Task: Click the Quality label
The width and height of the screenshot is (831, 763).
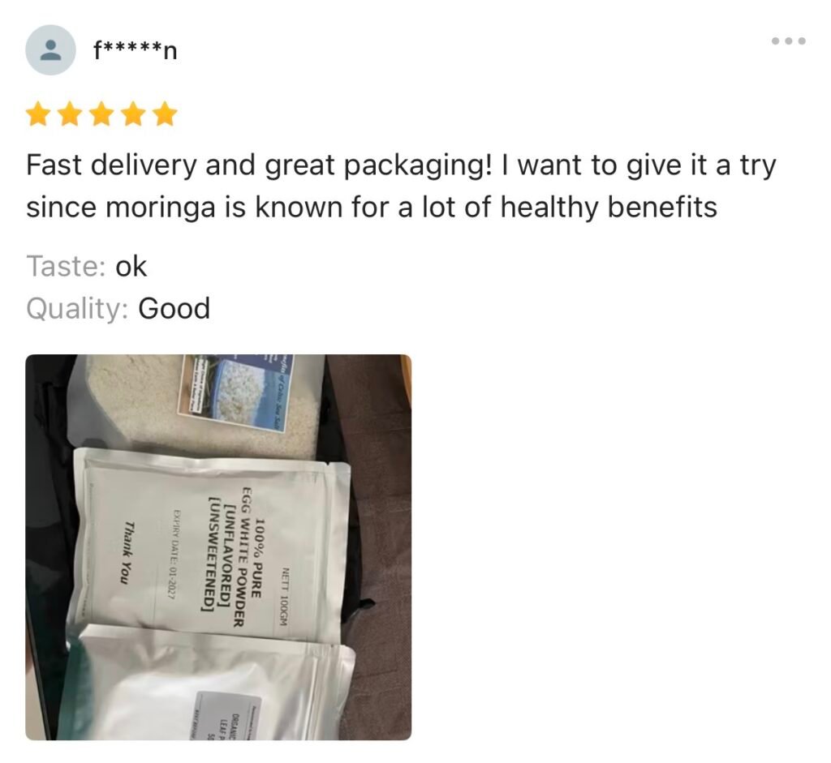Action: pyautogui.click(x=77, y=309)
